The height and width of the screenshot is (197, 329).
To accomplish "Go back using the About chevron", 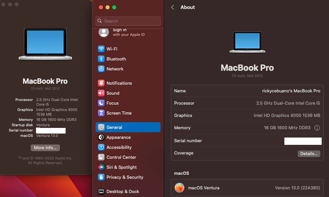I will pyautogui.click(x=172, y=7).
